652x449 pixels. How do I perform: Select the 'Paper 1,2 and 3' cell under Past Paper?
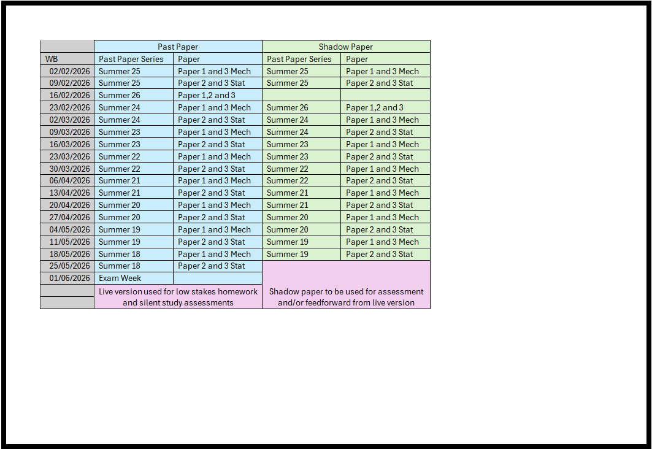pyautogui.click(x=217, y=95)
